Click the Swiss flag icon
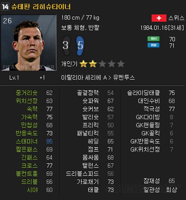The width and height of the screenshot is (186, 200). [159, 18]
